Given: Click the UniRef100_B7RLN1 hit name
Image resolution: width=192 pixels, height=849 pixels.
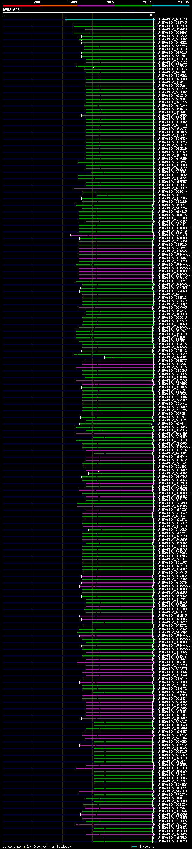Looking at the screenshot, I should click(172, 357).
